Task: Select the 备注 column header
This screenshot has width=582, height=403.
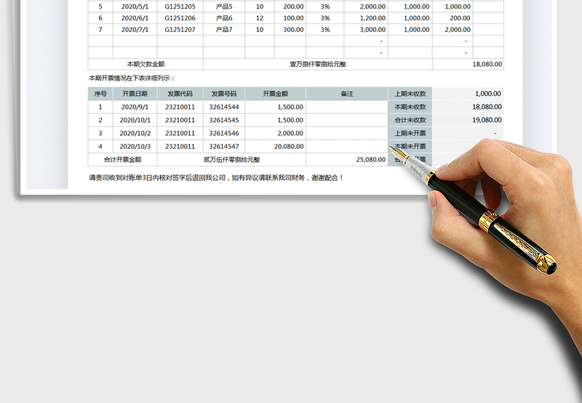Action: click(x=347, y=94)
